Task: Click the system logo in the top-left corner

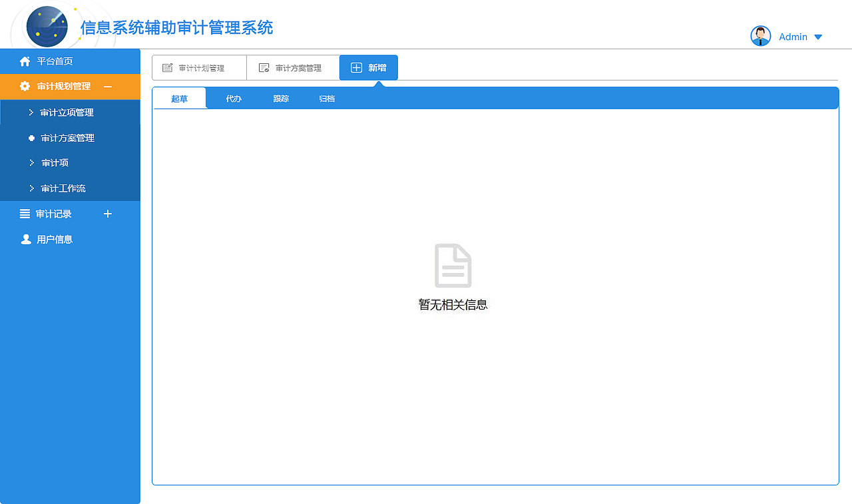Action: tap(46, 26)
